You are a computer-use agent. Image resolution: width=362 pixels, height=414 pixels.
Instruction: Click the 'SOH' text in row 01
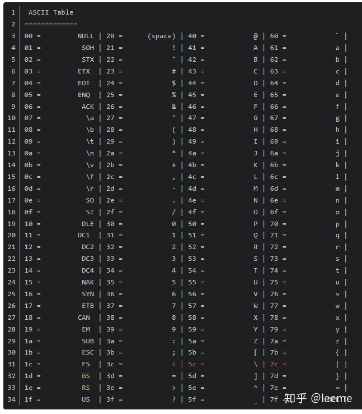tap(88, 48)
